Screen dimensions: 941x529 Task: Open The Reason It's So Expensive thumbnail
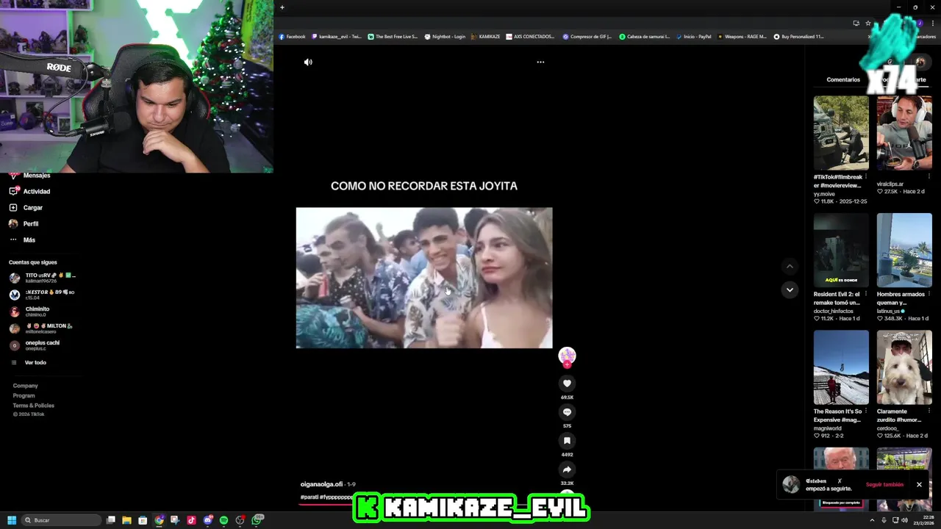(841, 367)
